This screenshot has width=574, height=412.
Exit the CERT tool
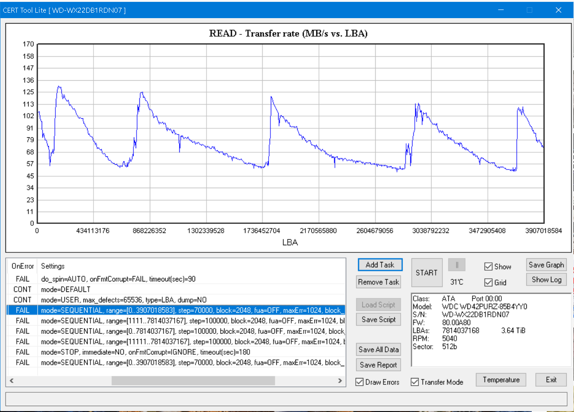(551, 380)
